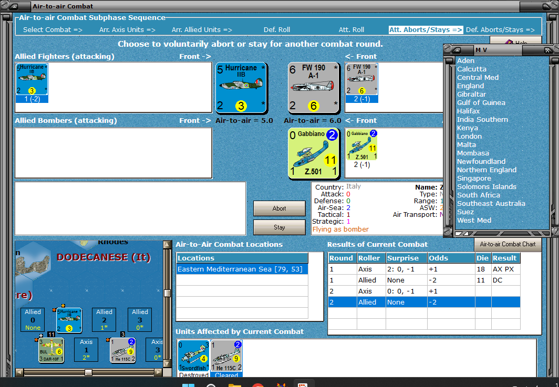Select Malta in the M V list
The width and height of the screenshot is (559, 387).
467,145
